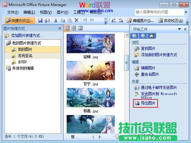Open the 视图(V) menu
191x143 pixels.
[x=46, y=12]
